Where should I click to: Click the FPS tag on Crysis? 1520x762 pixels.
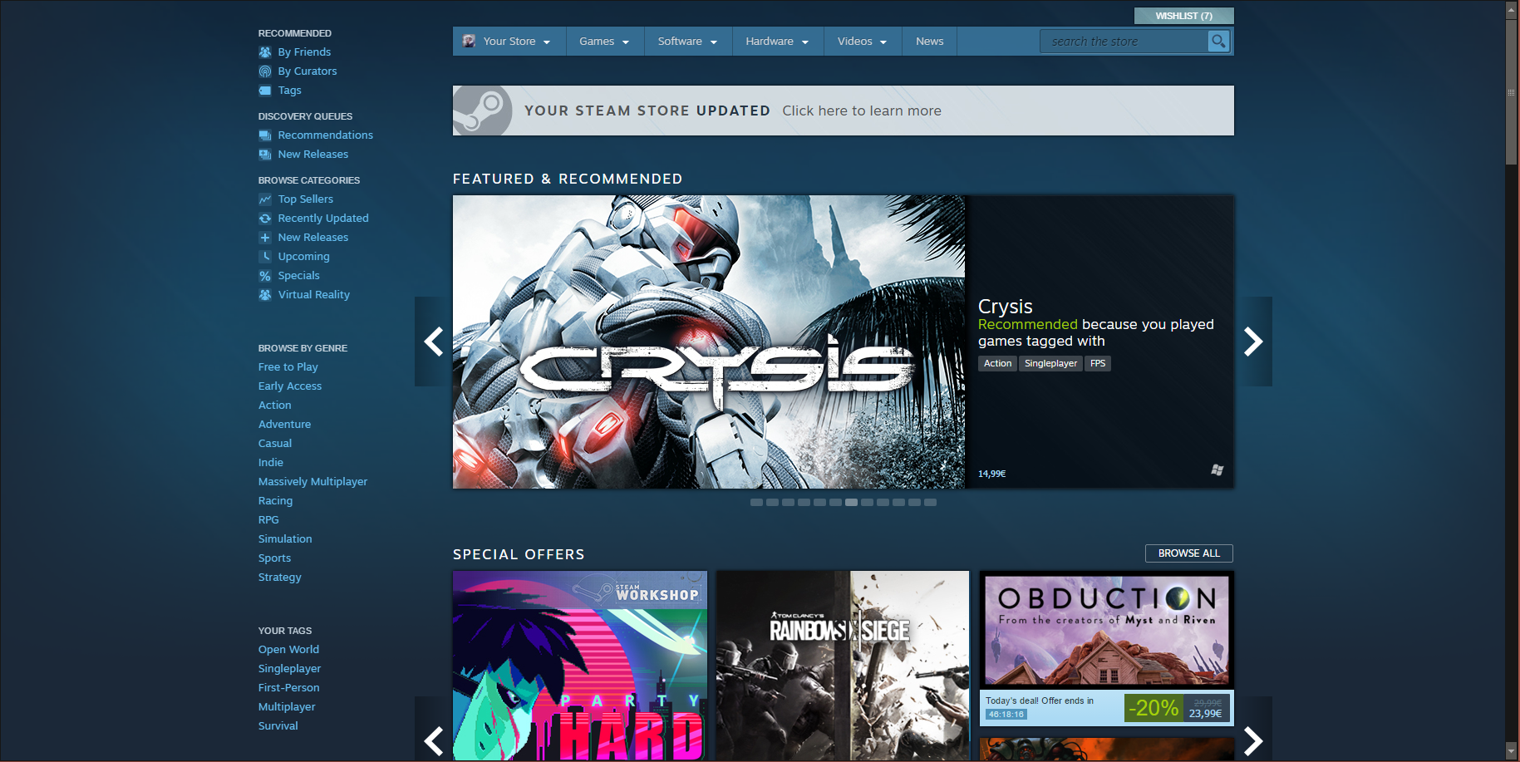[x=1098, y=363]
